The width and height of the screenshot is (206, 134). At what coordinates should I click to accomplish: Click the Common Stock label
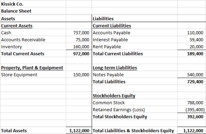tap(109, 103)
